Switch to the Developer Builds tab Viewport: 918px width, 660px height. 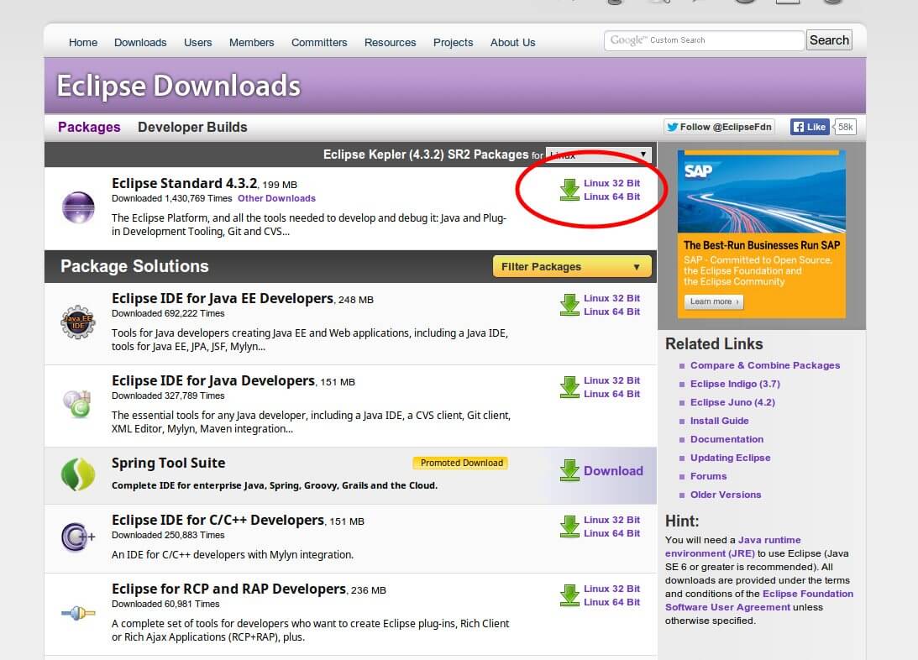coord(192,127)
